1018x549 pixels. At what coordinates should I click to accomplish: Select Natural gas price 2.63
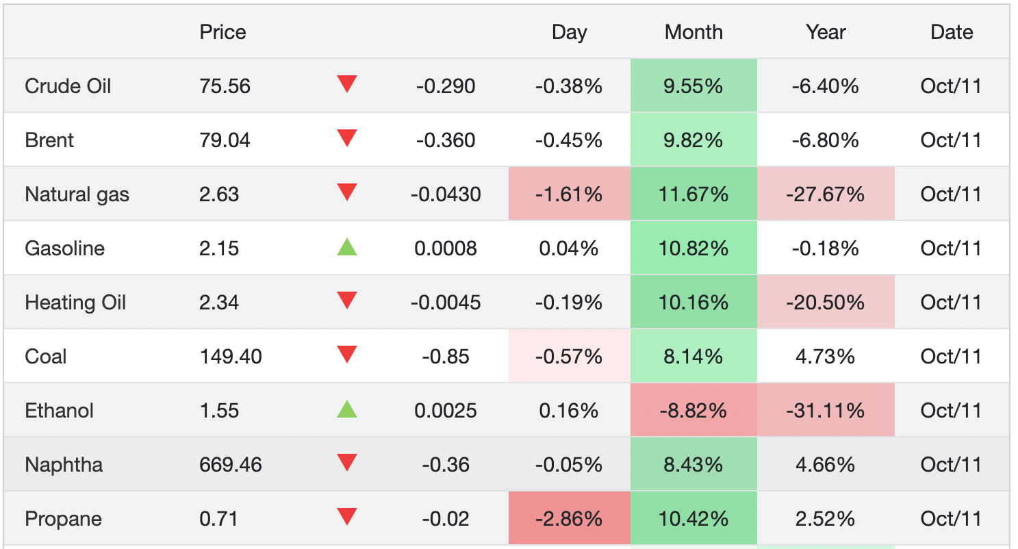pyautogui.click(x=219, y=194)
